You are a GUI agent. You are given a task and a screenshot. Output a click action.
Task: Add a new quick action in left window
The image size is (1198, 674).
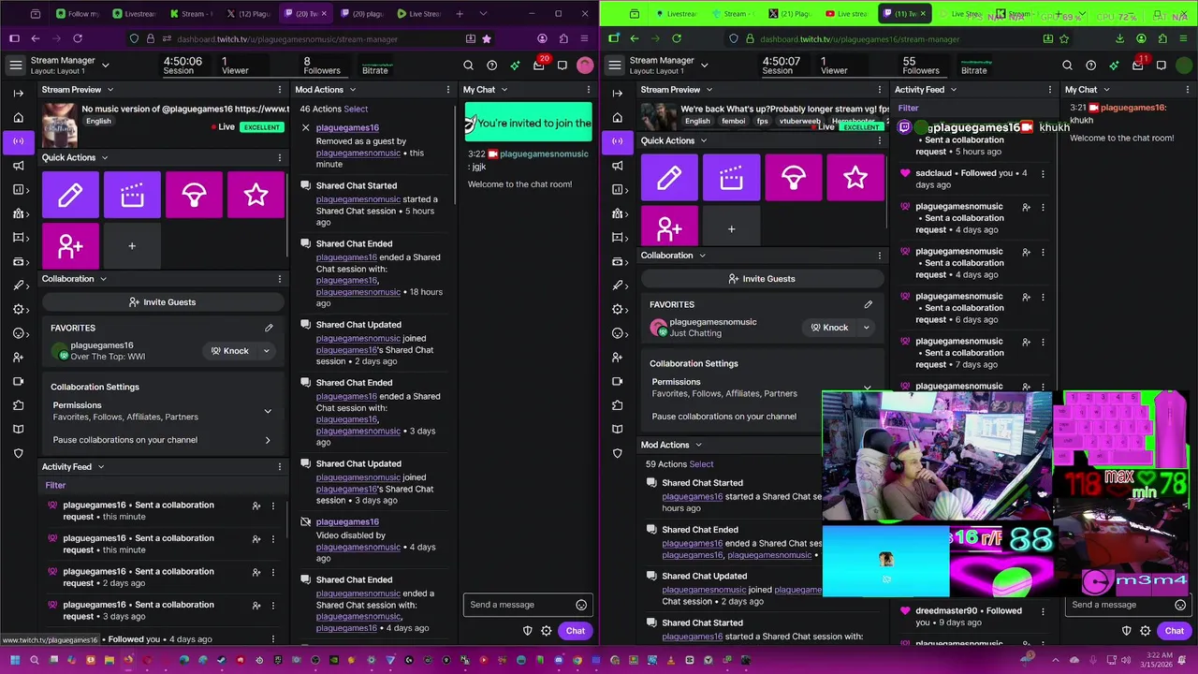click(x=132, y=246)
